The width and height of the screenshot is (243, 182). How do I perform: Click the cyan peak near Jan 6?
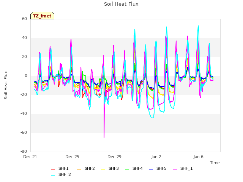198,26
